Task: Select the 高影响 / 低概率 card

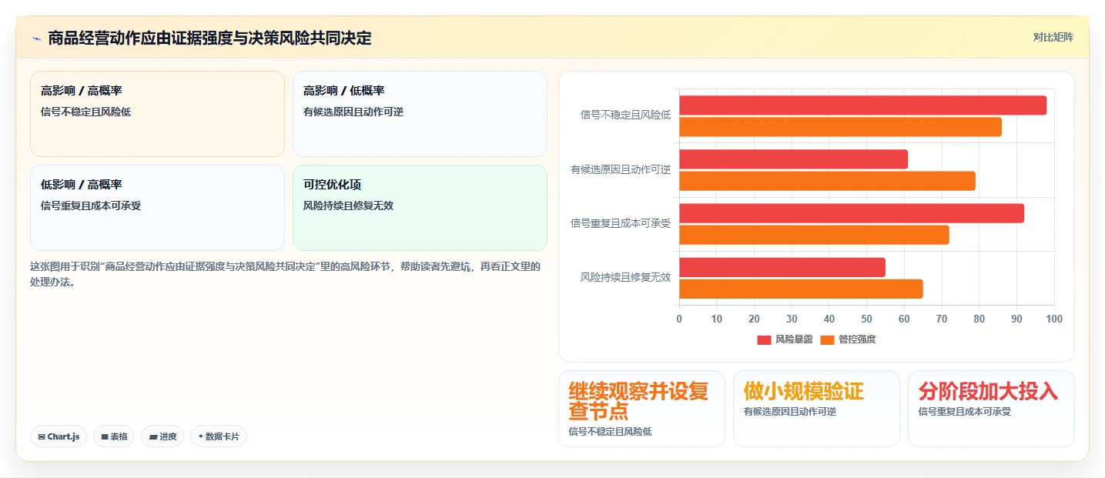Action: click(420, 114)
